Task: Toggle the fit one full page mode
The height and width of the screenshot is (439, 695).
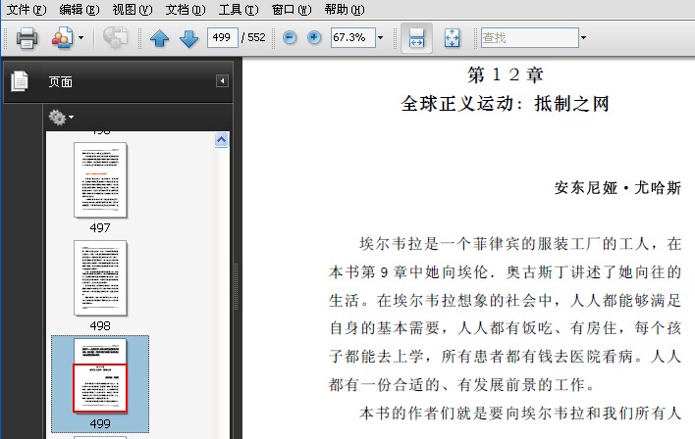Action: [x=452, y=38]
